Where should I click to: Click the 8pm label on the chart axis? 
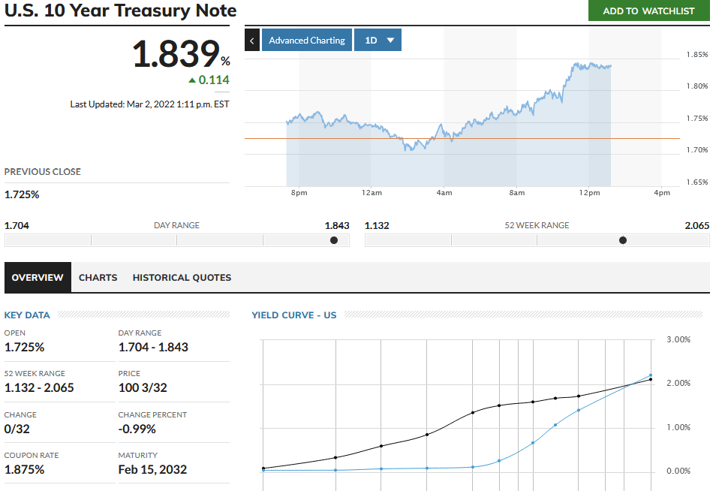pyautogui.click(x=299, y=193)
